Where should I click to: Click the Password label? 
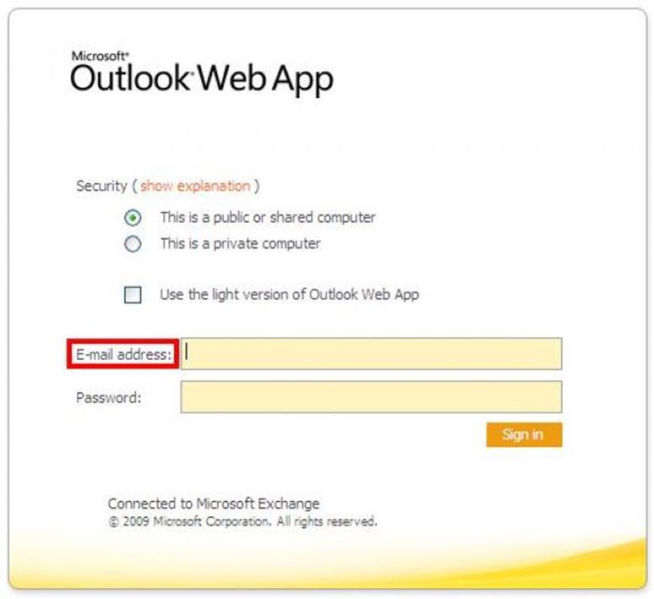(109, 397)
